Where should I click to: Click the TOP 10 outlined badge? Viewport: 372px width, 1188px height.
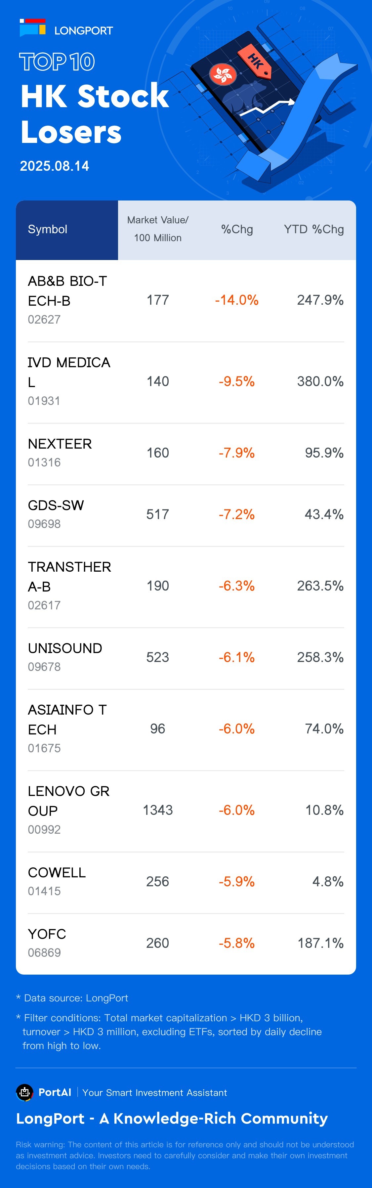coord(57,62)
